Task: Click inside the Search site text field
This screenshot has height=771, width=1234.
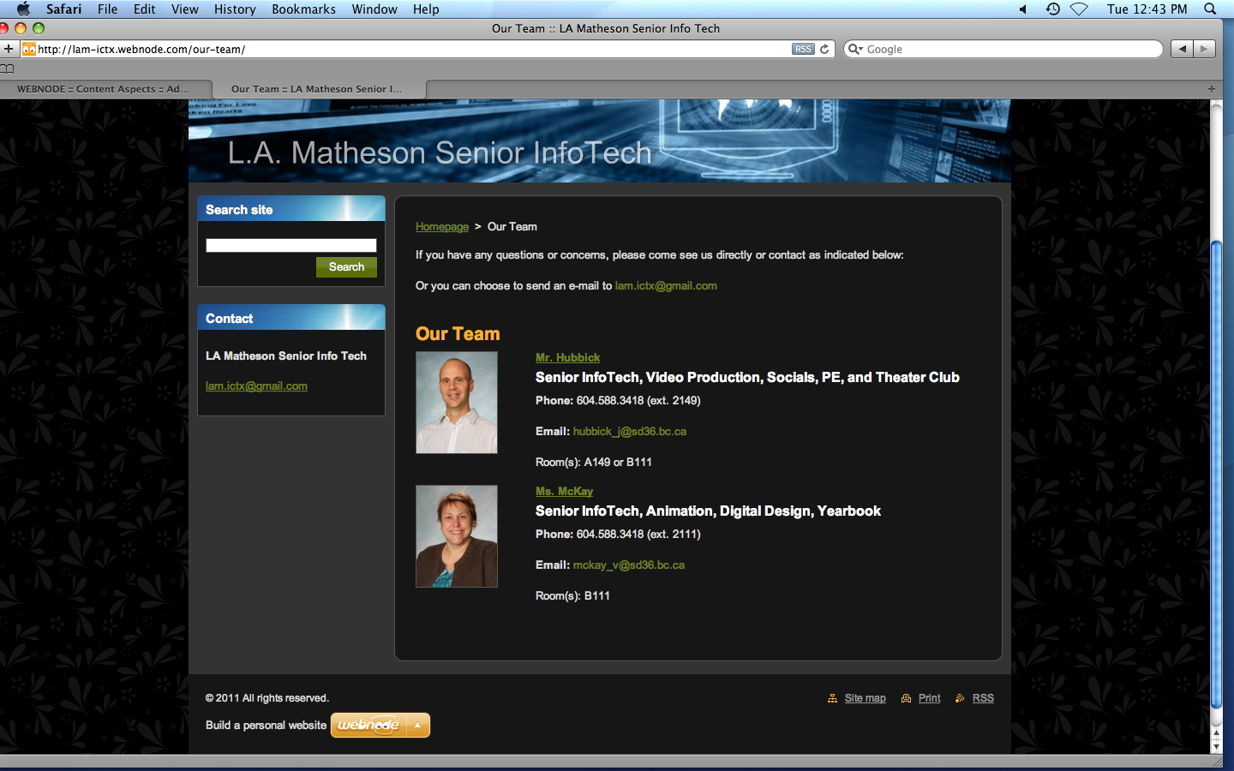Action: tap(291, 246)
